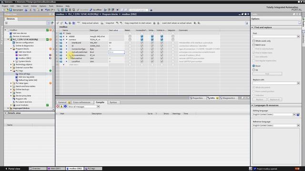The height and width of the screenshot is (171, 305).
Task: Click Portal view link at bottom left
Action: tap(13, 169)
